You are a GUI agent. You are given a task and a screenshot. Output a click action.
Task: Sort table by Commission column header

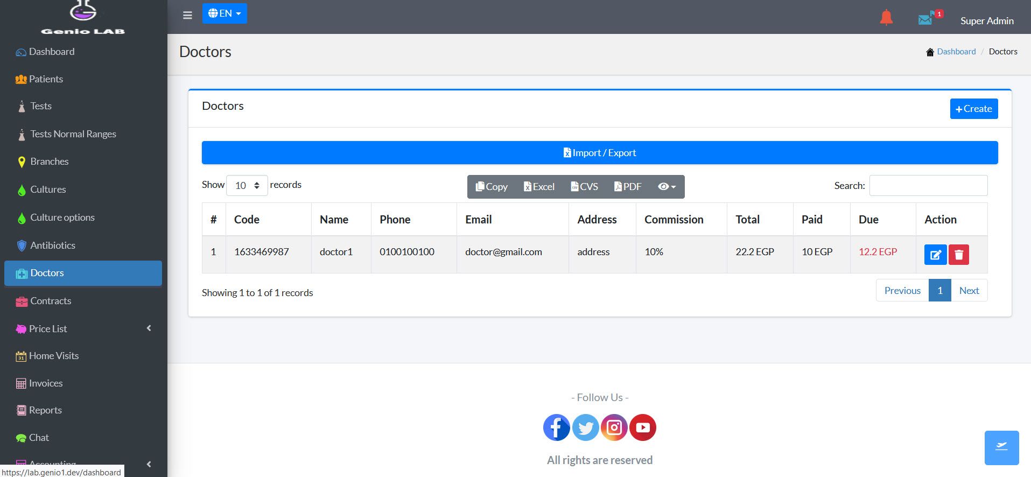point(682,220)
